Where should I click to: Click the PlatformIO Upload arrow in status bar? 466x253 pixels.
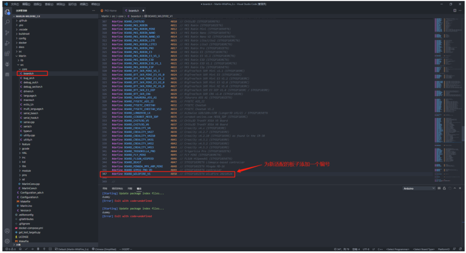tap(32, 249)
